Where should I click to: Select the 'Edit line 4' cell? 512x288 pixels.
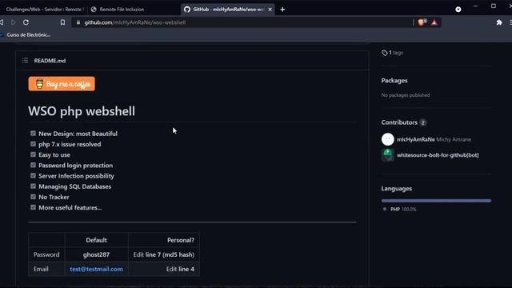coord(163,269)
